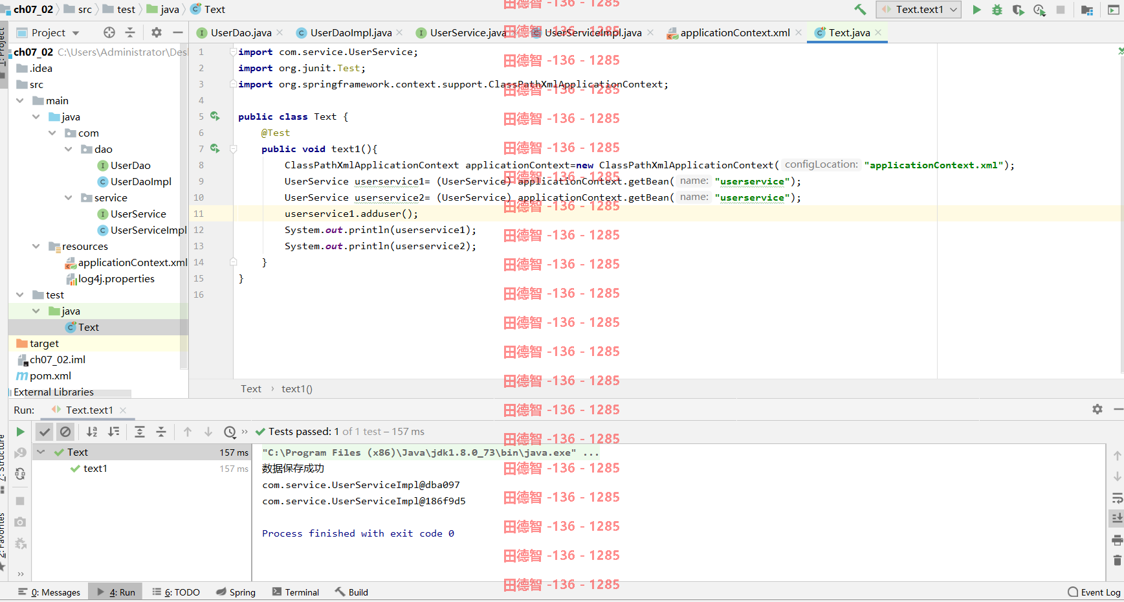Collapse the Text test result node
The width and height of the screenshot is (1124, 602).
(x=41, y=452)
